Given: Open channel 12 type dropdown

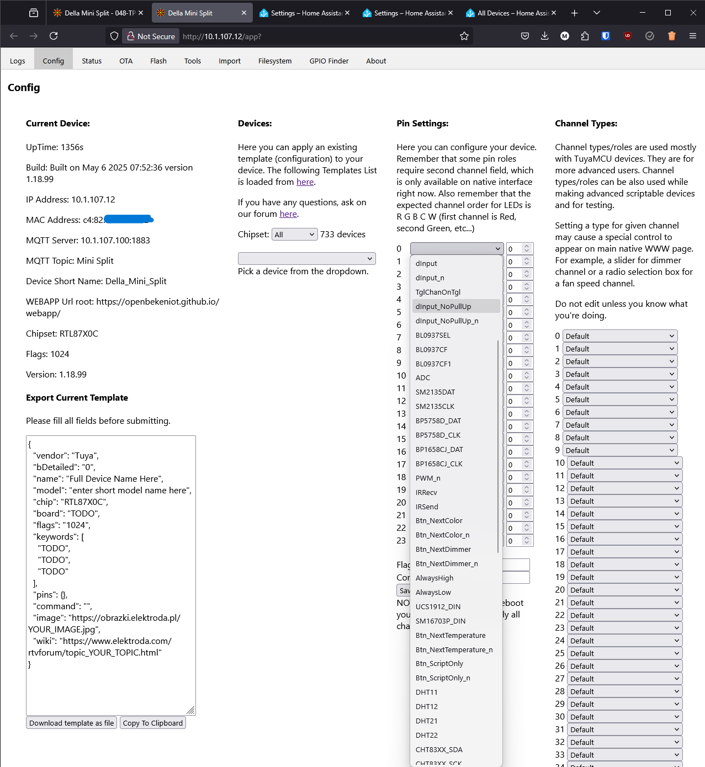Looking at the screenshot, I should pos(625,488).
